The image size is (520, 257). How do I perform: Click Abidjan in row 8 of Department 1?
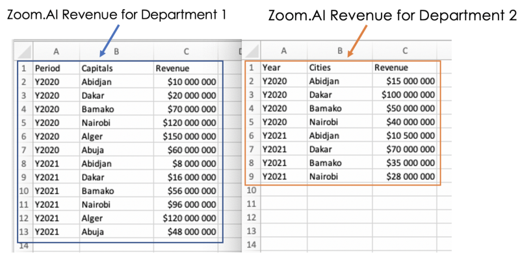[x=116, y=164]
